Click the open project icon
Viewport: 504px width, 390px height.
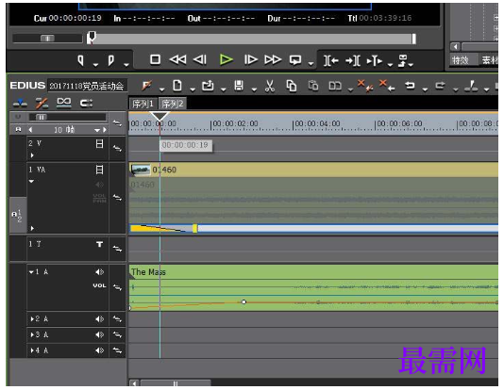coord(208,86)
